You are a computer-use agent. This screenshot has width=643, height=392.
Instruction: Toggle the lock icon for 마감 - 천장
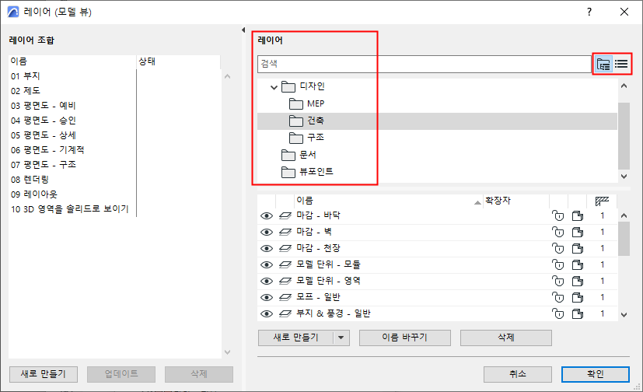coord(557,248)
